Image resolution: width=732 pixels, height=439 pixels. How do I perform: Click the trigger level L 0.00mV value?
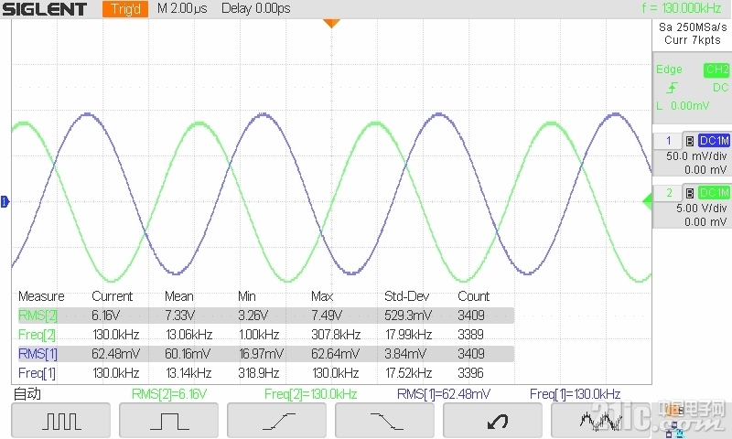pos(683,106)
